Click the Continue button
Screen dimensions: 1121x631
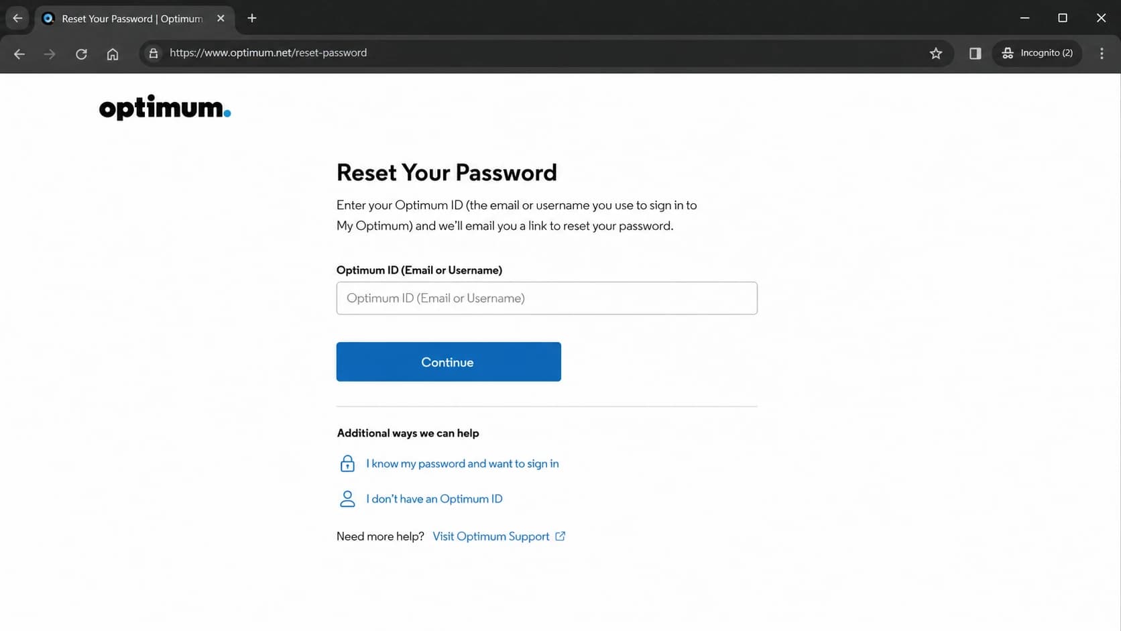pos(449,362)
